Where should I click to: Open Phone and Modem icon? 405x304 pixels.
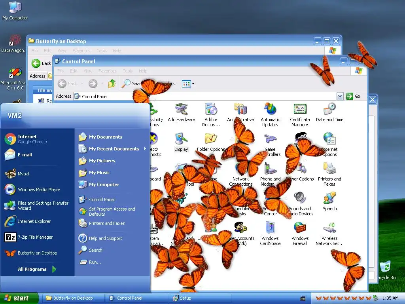[270, 174]
